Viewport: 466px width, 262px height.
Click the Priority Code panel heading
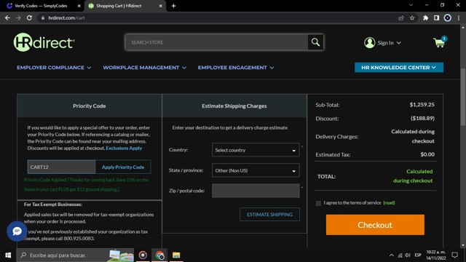pyautogui.click(x=89, y=106)
